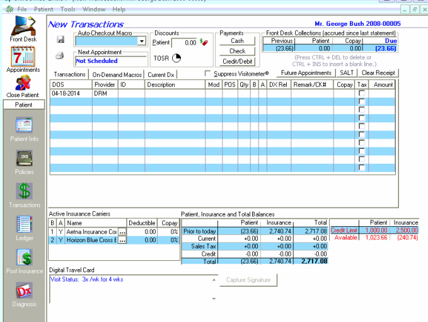Switch to the Transactions tab

click(x=69, y=74)
